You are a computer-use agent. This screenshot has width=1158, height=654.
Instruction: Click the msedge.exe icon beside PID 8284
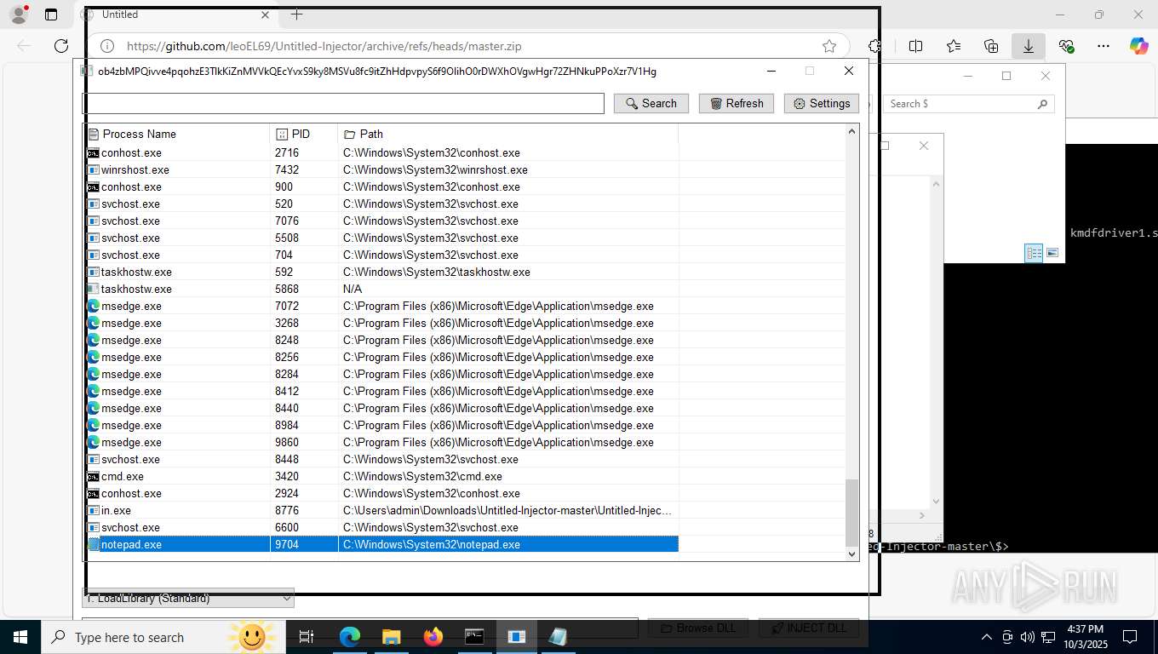(93, 374)
